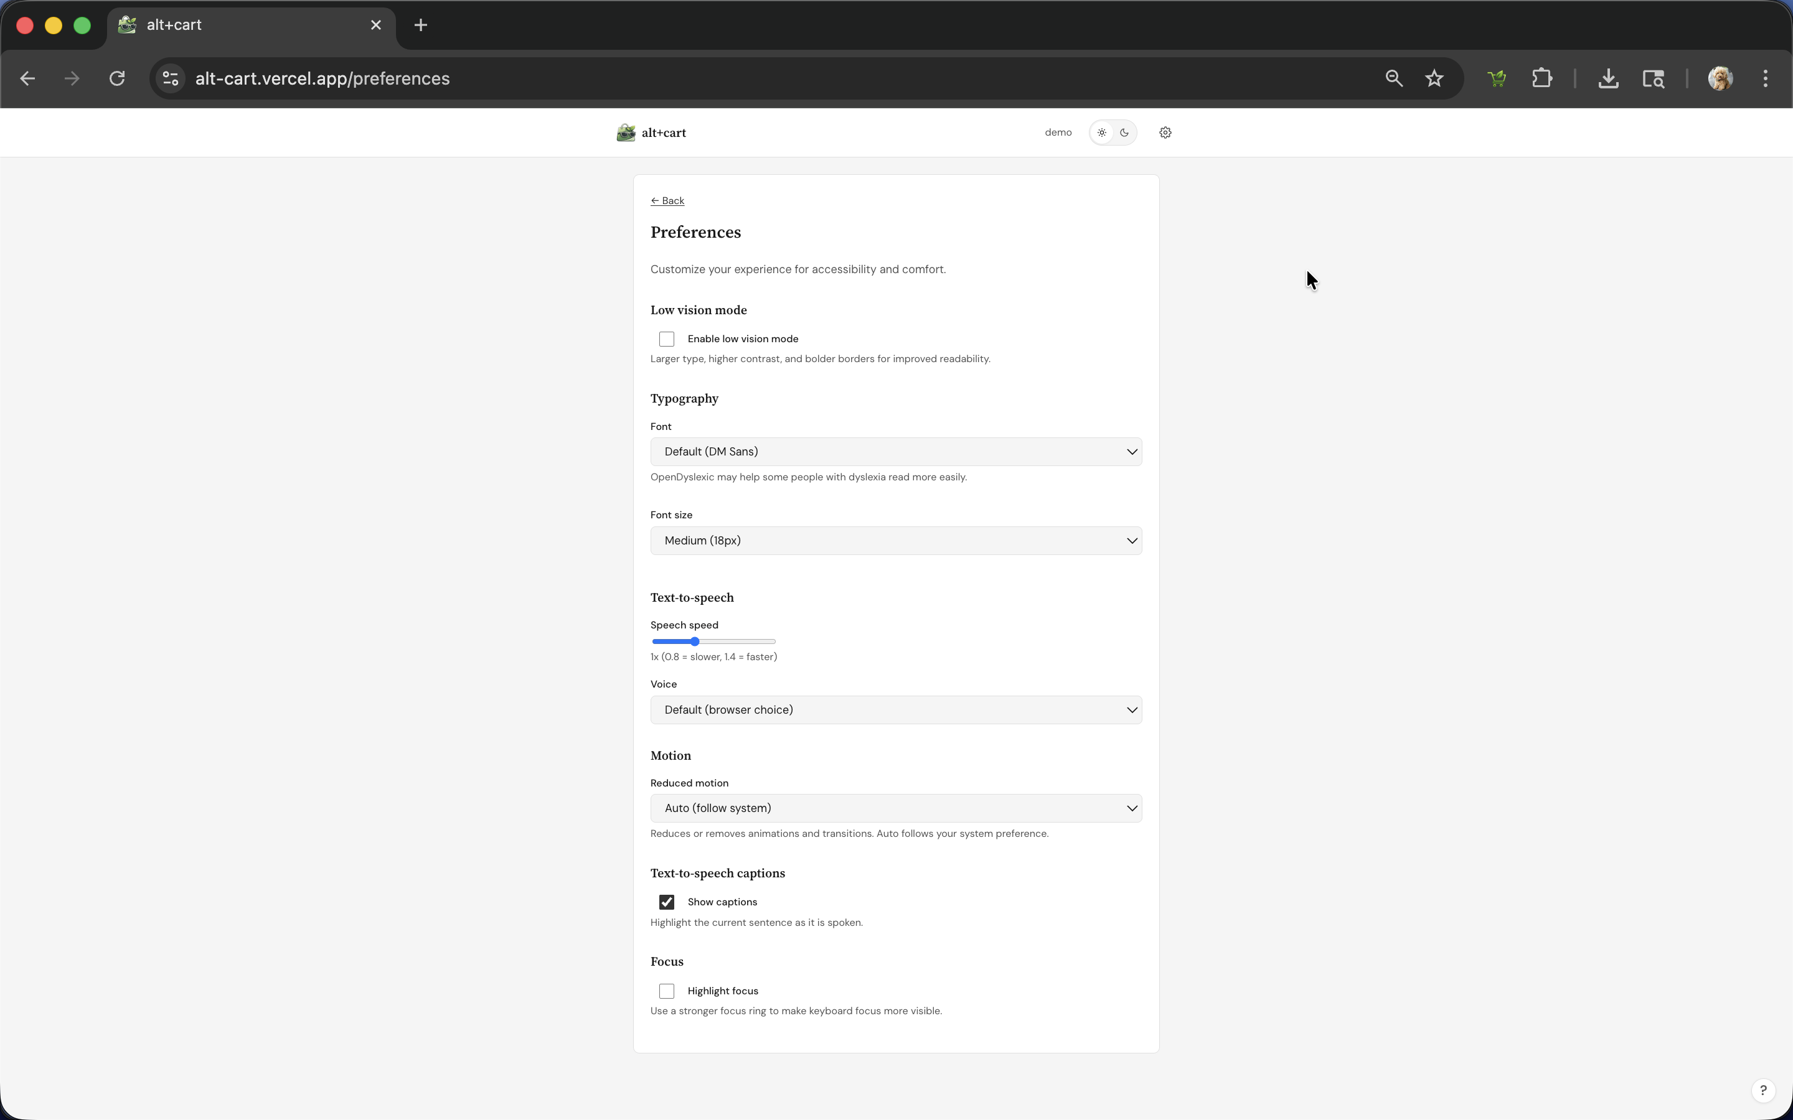Open a new browser tab
This screenshot has width=1793, height=1120.
(420, 25)
